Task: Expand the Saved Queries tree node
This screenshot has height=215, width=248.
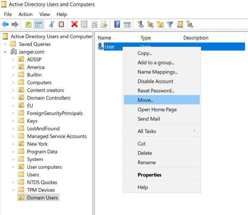Action: tap(5, 44)
